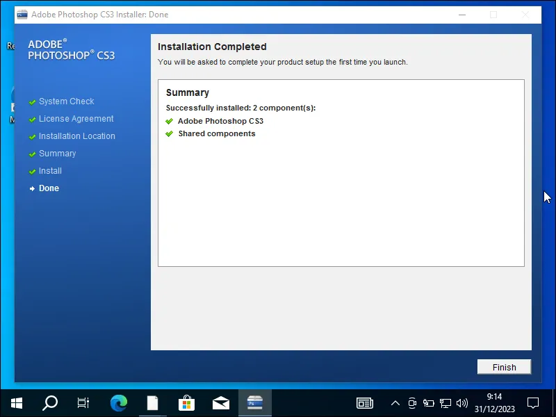Open Task View on the taskbar
556x417 pixels.
tap(83, 402)
